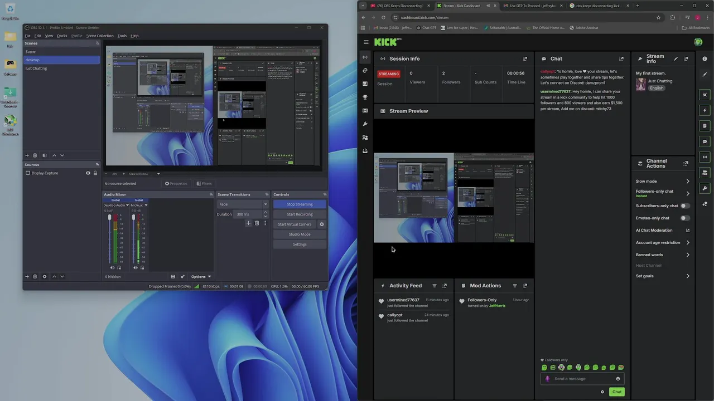714x401 pixels.
Task: Adjust Mic/Aux volume fader
Action: (133, 218)
